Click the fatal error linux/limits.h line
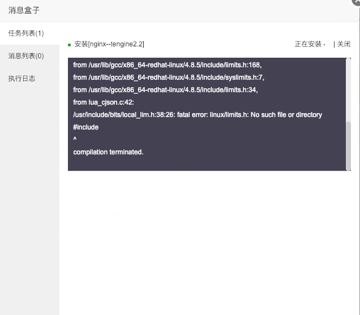 coord(198,115)
